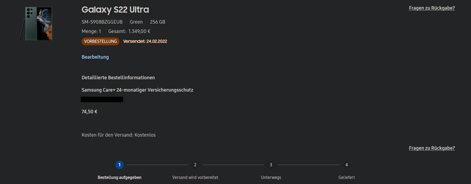Image resolution: width=471 pixels, height=184 pixels.
Task: Select the step 4 circle in tracker
Action: click(347, 165)
